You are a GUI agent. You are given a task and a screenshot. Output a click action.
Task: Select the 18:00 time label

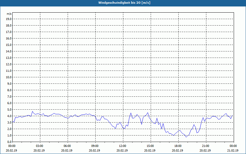point(177,146)
